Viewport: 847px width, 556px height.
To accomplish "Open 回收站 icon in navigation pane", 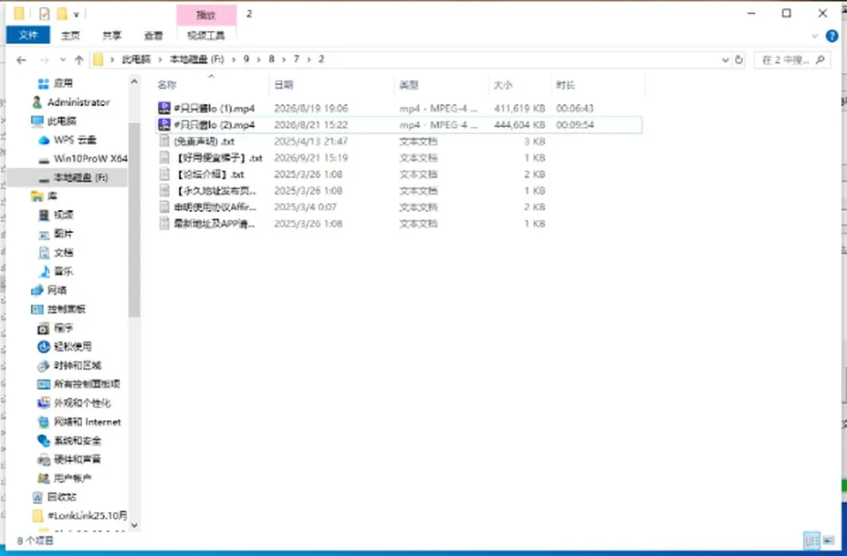I will click(37, 497).
